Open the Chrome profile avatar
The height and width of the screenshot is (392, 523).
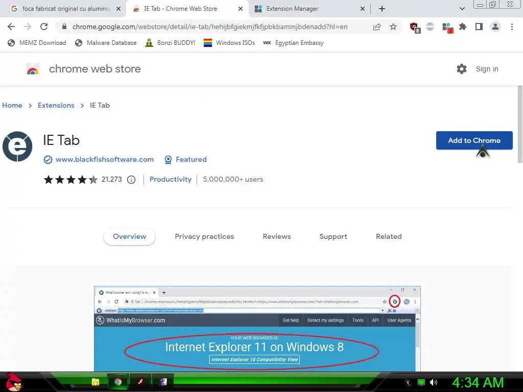click(495, 27)
